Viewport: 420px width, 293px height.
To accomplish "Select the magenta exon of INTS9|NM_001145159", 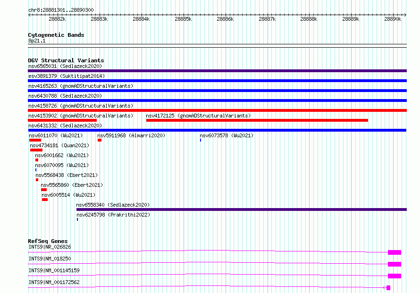I will 395,276.
